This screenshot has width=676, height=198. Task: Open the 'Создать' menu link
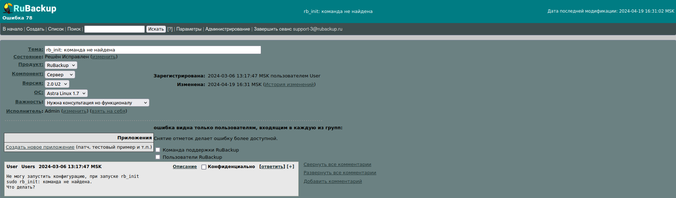point(35,29)
